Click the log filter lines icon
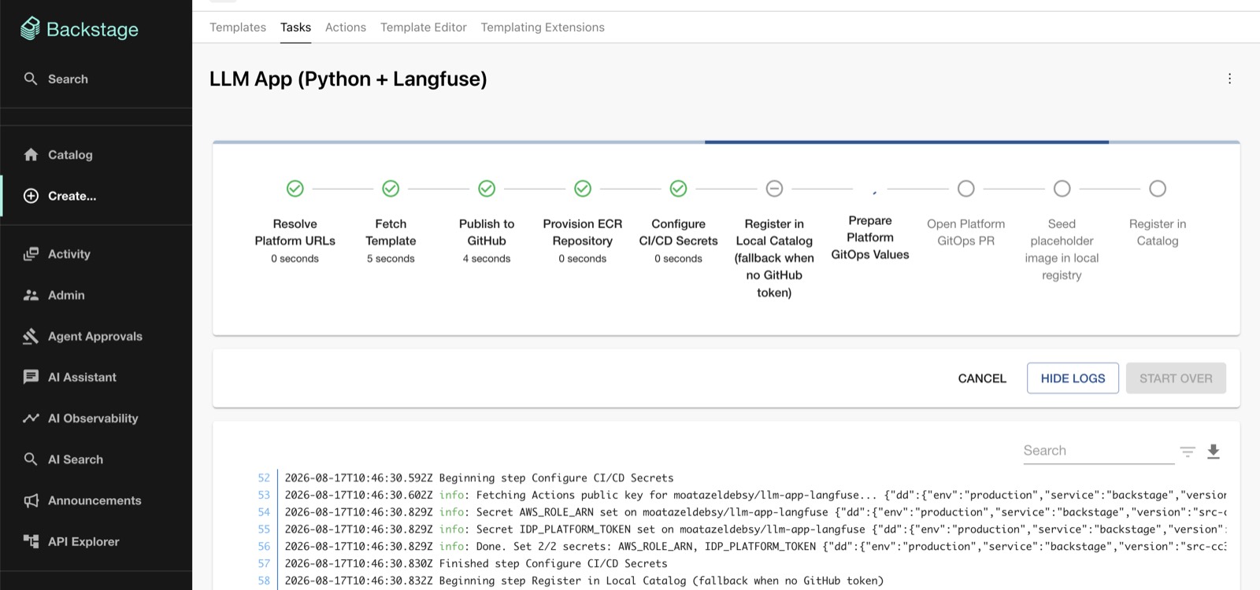This screenshot has width=1260, height=590. [x=1188, y=452]
